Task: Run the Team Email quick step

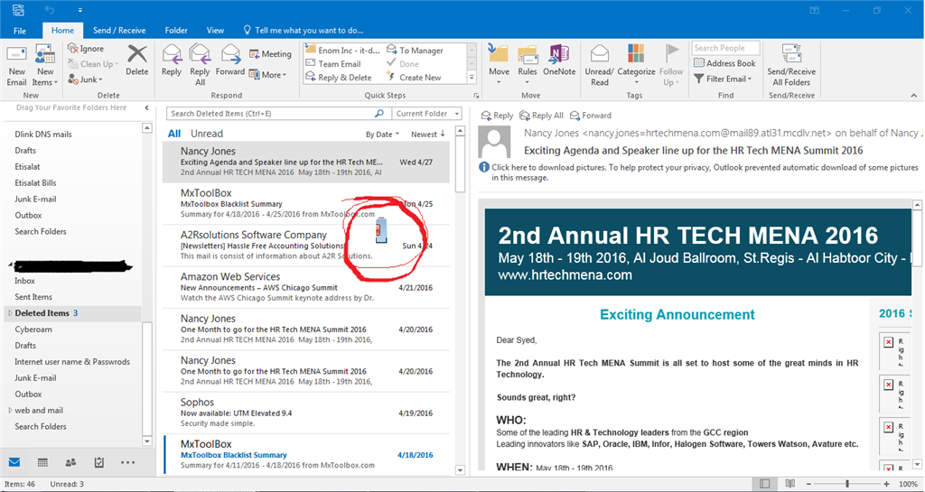Action: pos(333,63)
